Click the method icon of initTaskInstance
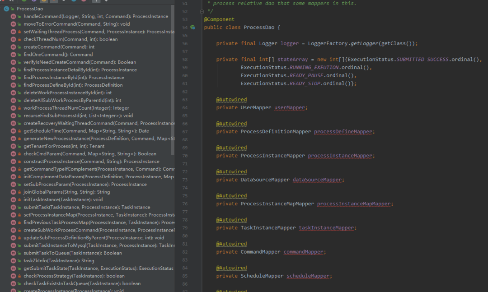The height and width of the screenshot is (292, 488). 14,199
